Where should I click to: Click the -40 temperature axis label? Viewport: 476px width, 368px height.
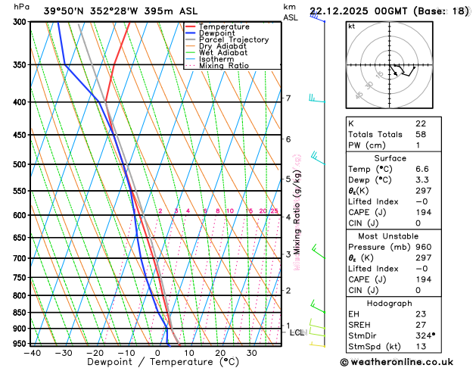click(x=33, y=353)
